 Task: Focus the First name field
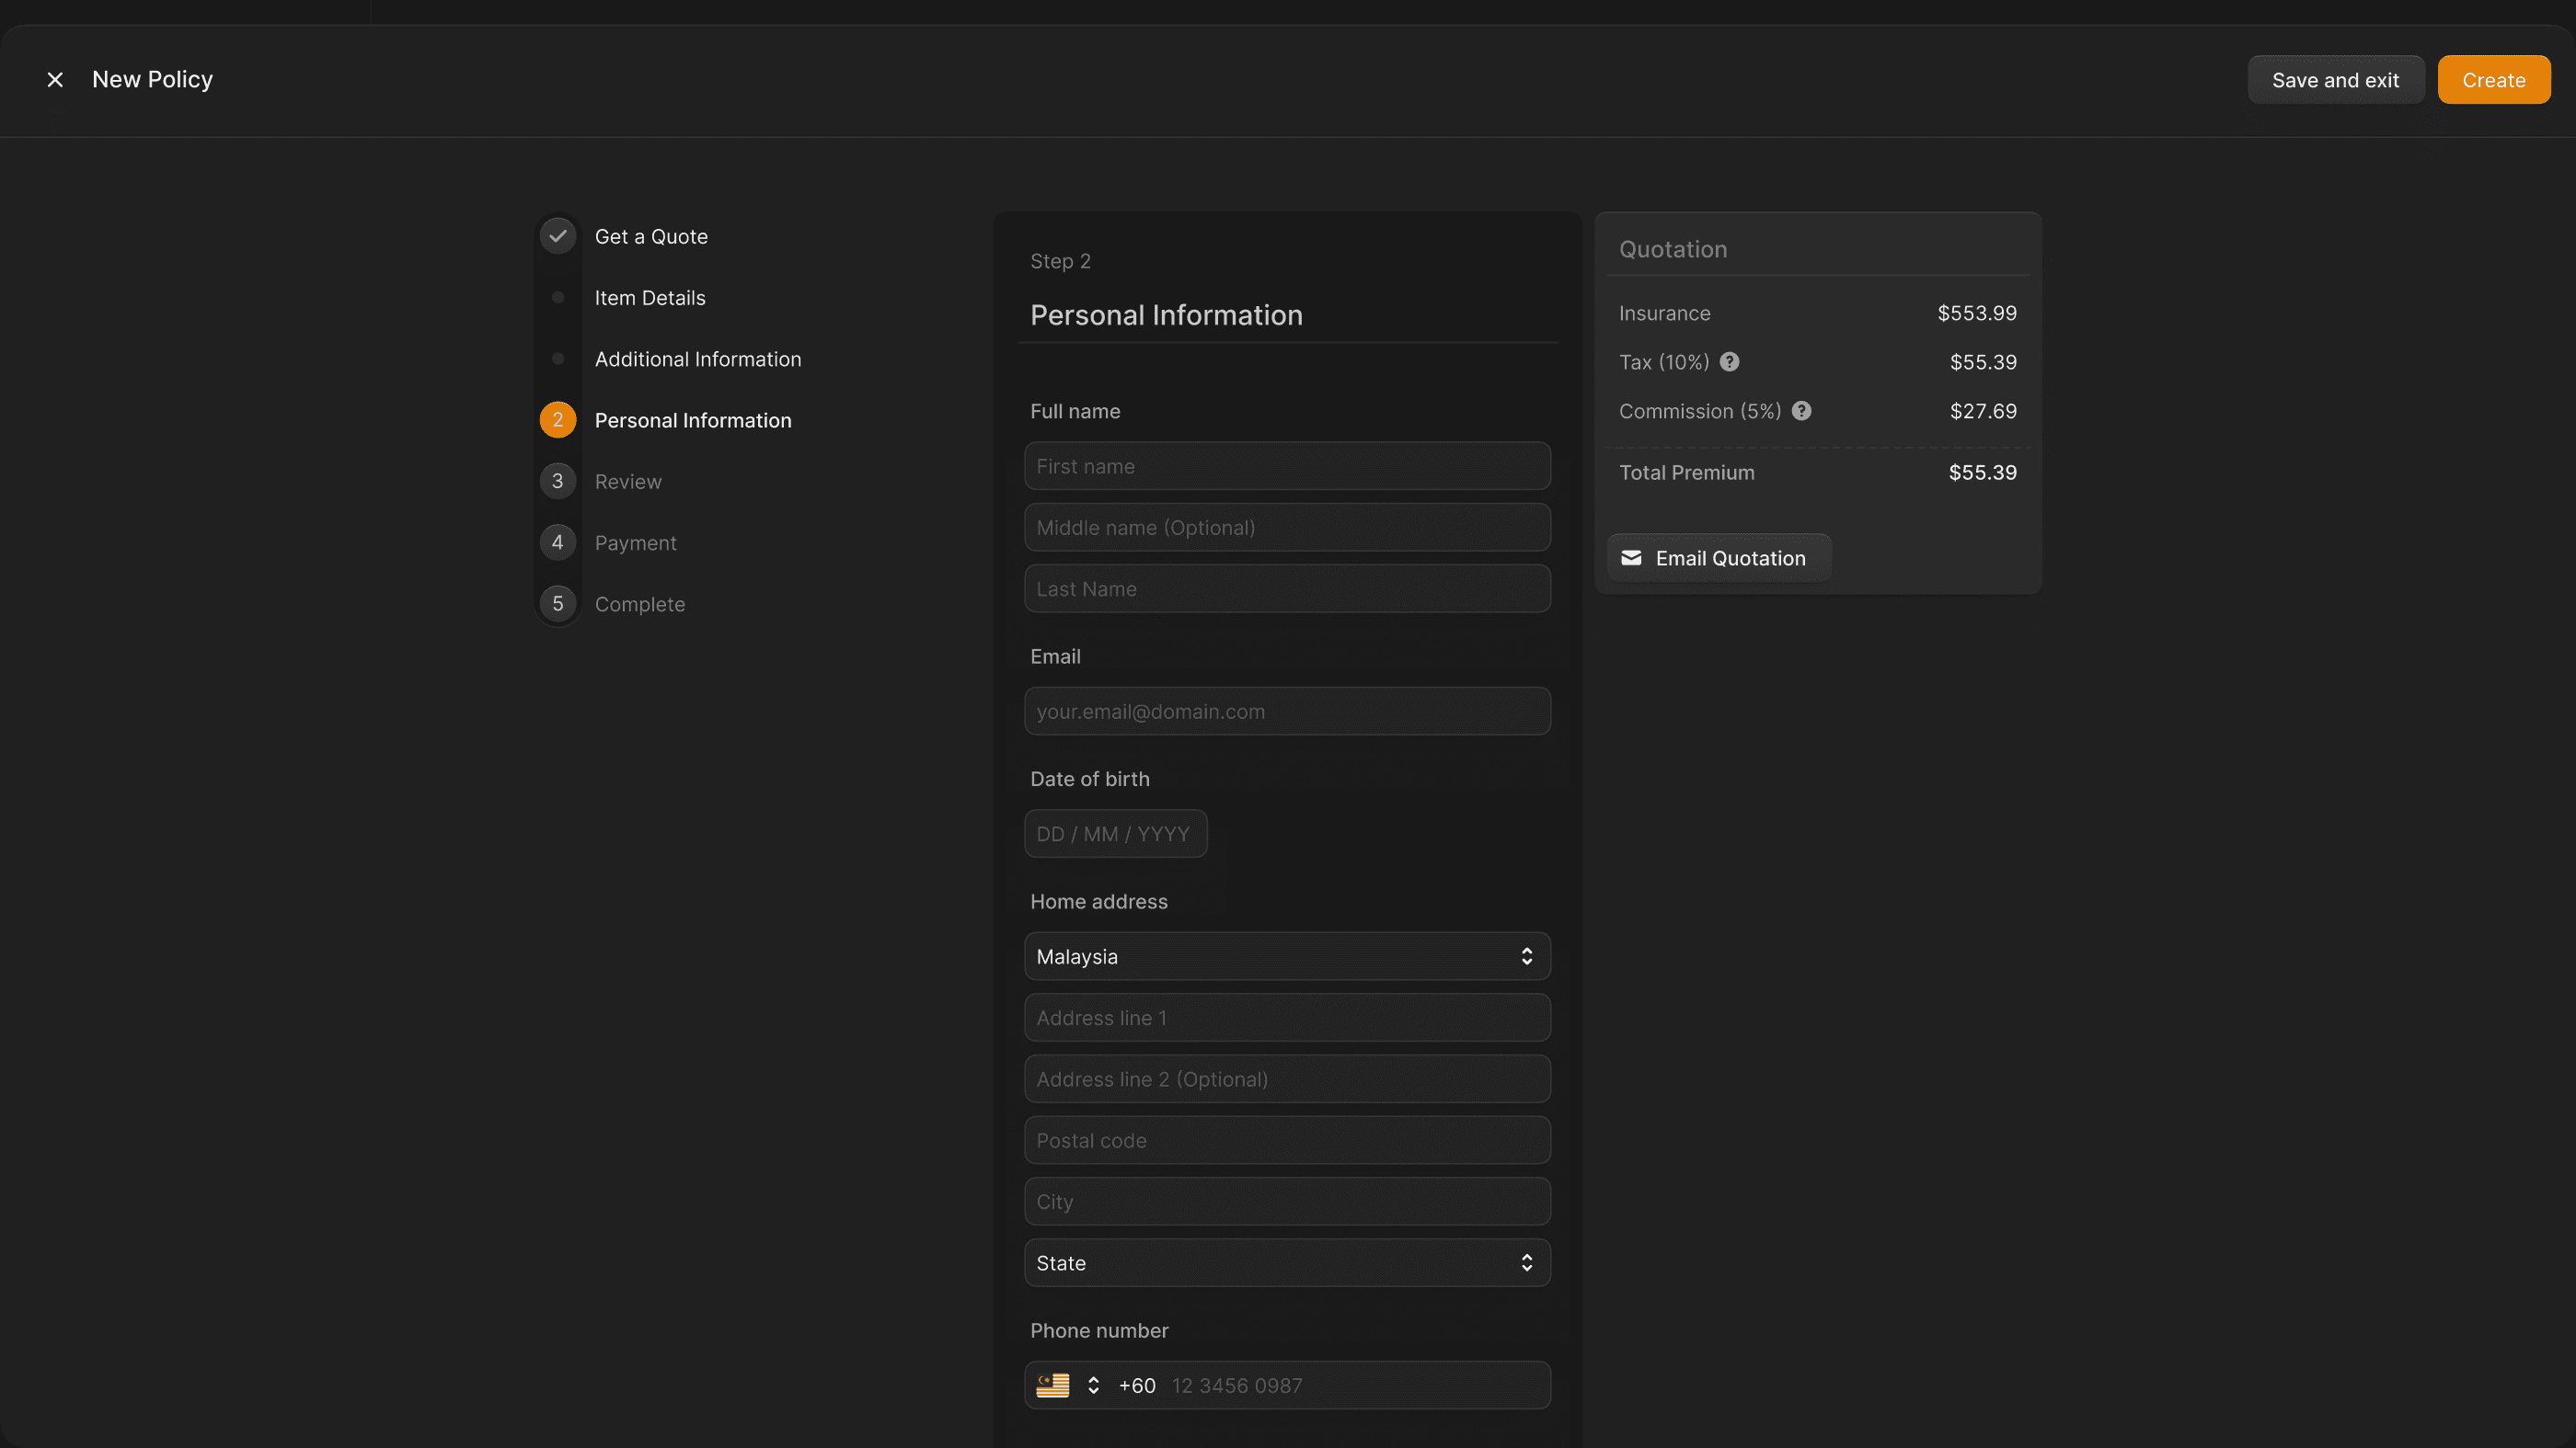[x=1286, y=466]
